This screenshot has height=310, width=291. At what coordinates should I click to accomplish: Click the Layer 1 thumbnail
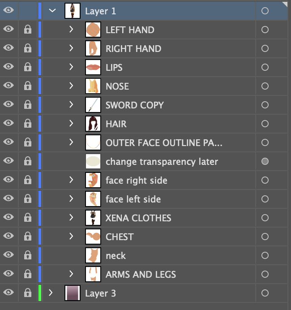[73, 11]
